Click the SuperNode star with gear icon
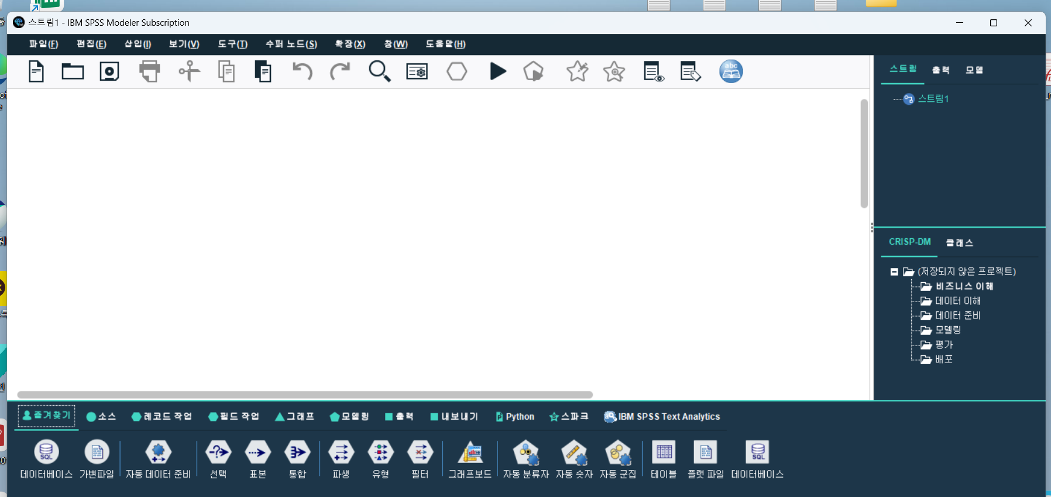Image resolution: width=1051 pixels, height=497 pixels. pos(614,71)
